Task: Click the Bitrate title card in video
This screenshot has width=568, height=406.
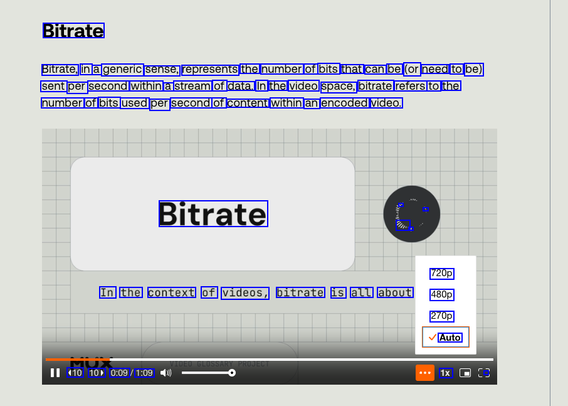Action: [x=213, y=214]
